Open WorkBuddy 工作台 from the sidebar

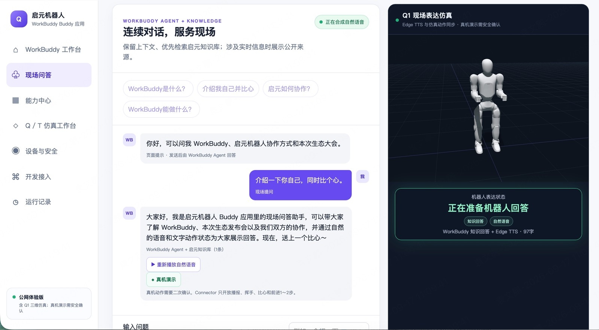point(49,49)
